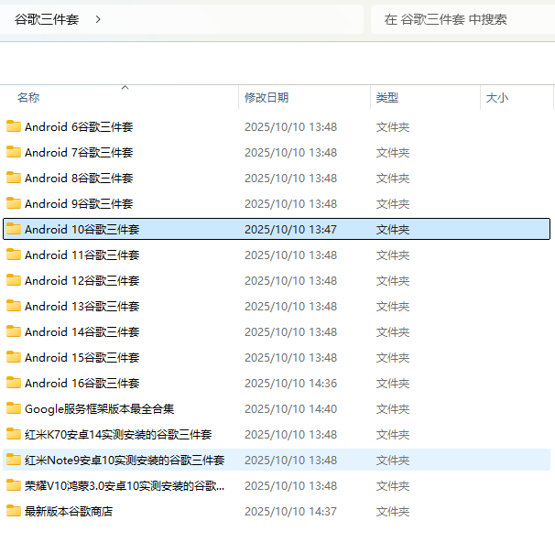Select the 红米Note9安卓10实测安装的谷歌三件套 name text

pos(125,461)
